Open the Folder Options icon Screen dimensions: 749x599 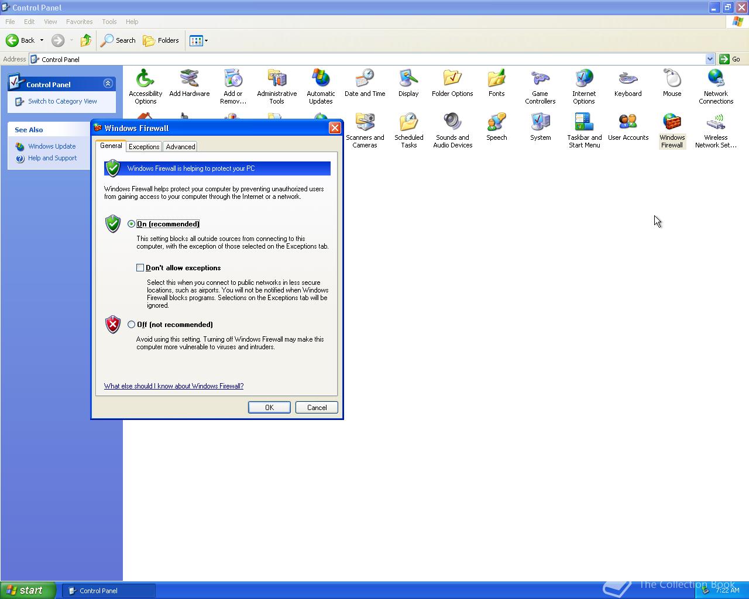(x=452, y=82)
